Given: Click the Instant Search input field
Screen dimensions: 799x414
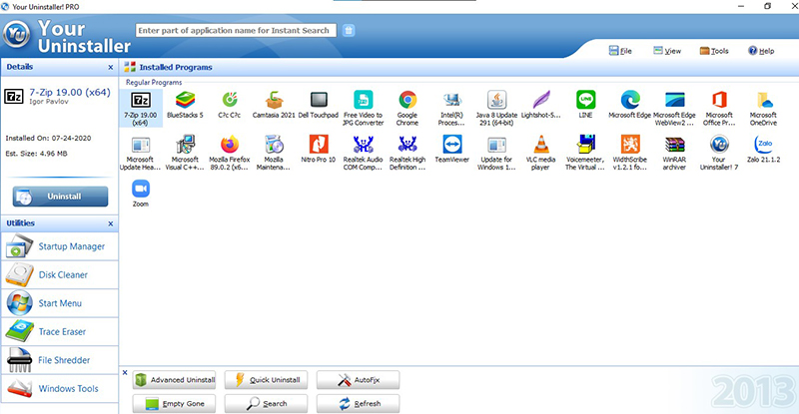Looking at the screenshot, I should (x=235, y=30).
